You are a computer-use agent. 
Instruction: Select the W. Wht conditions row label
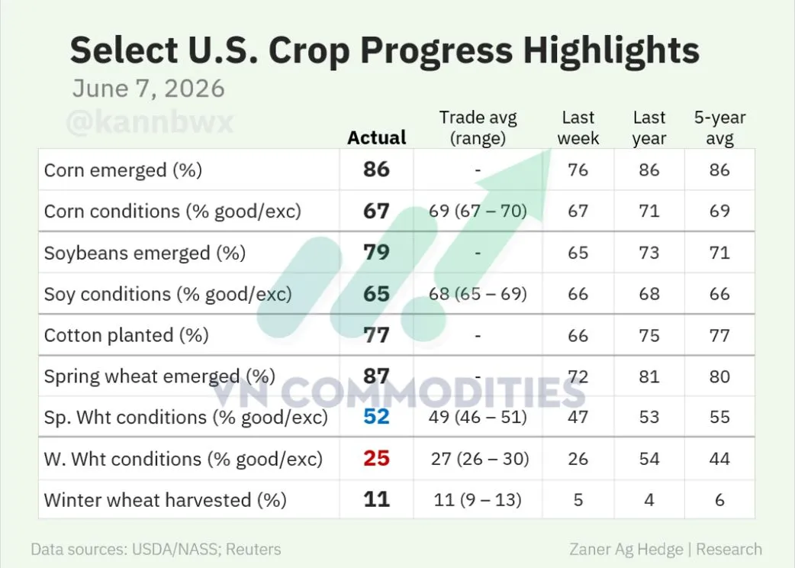click(x=184, y=459)
